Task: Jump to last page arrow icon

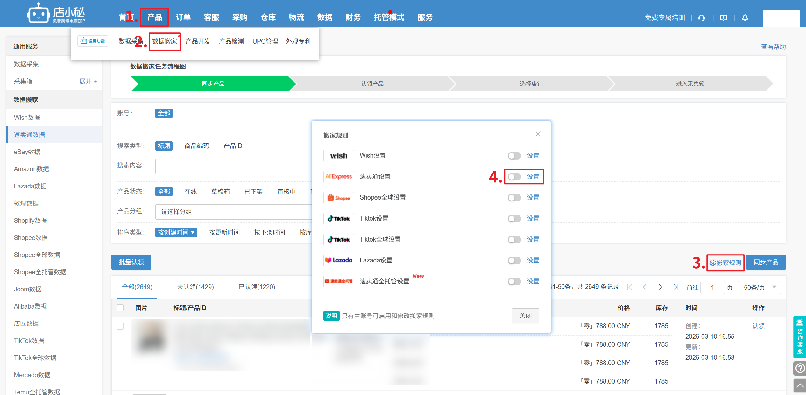Action: pos(676,287)
